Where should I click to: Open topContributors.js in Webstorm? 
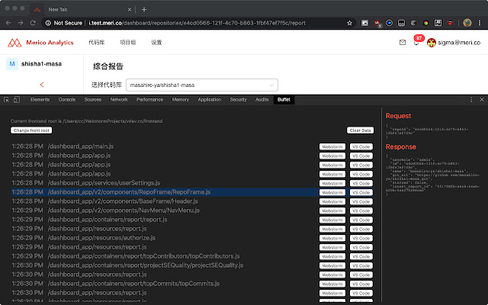pos(332,256)
